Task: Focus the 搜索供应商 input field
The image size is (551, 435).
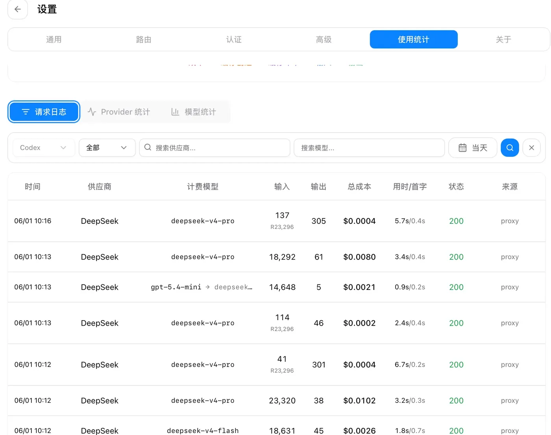Action: [215, 148]
